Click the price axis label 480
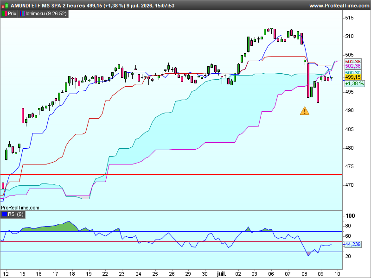The height and width of the screenshot is (278, 371). point(350,148)
